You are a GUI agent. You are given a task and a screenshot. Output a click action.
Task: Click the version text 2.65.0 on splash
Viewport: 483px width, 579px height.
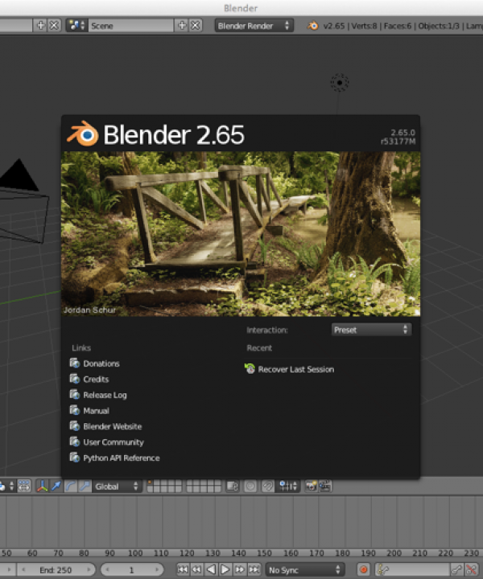click(402, 133)
